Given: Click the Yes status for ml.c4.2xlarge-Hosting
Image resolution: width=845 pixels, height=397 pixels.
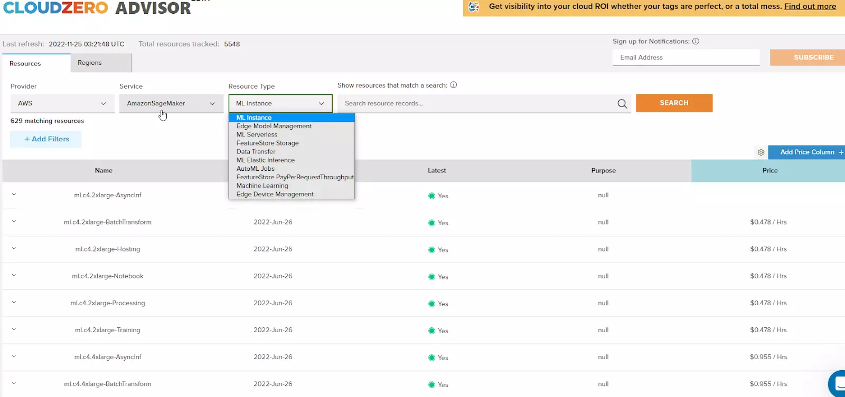Looking at the screenshot, I should click(438, 249).
